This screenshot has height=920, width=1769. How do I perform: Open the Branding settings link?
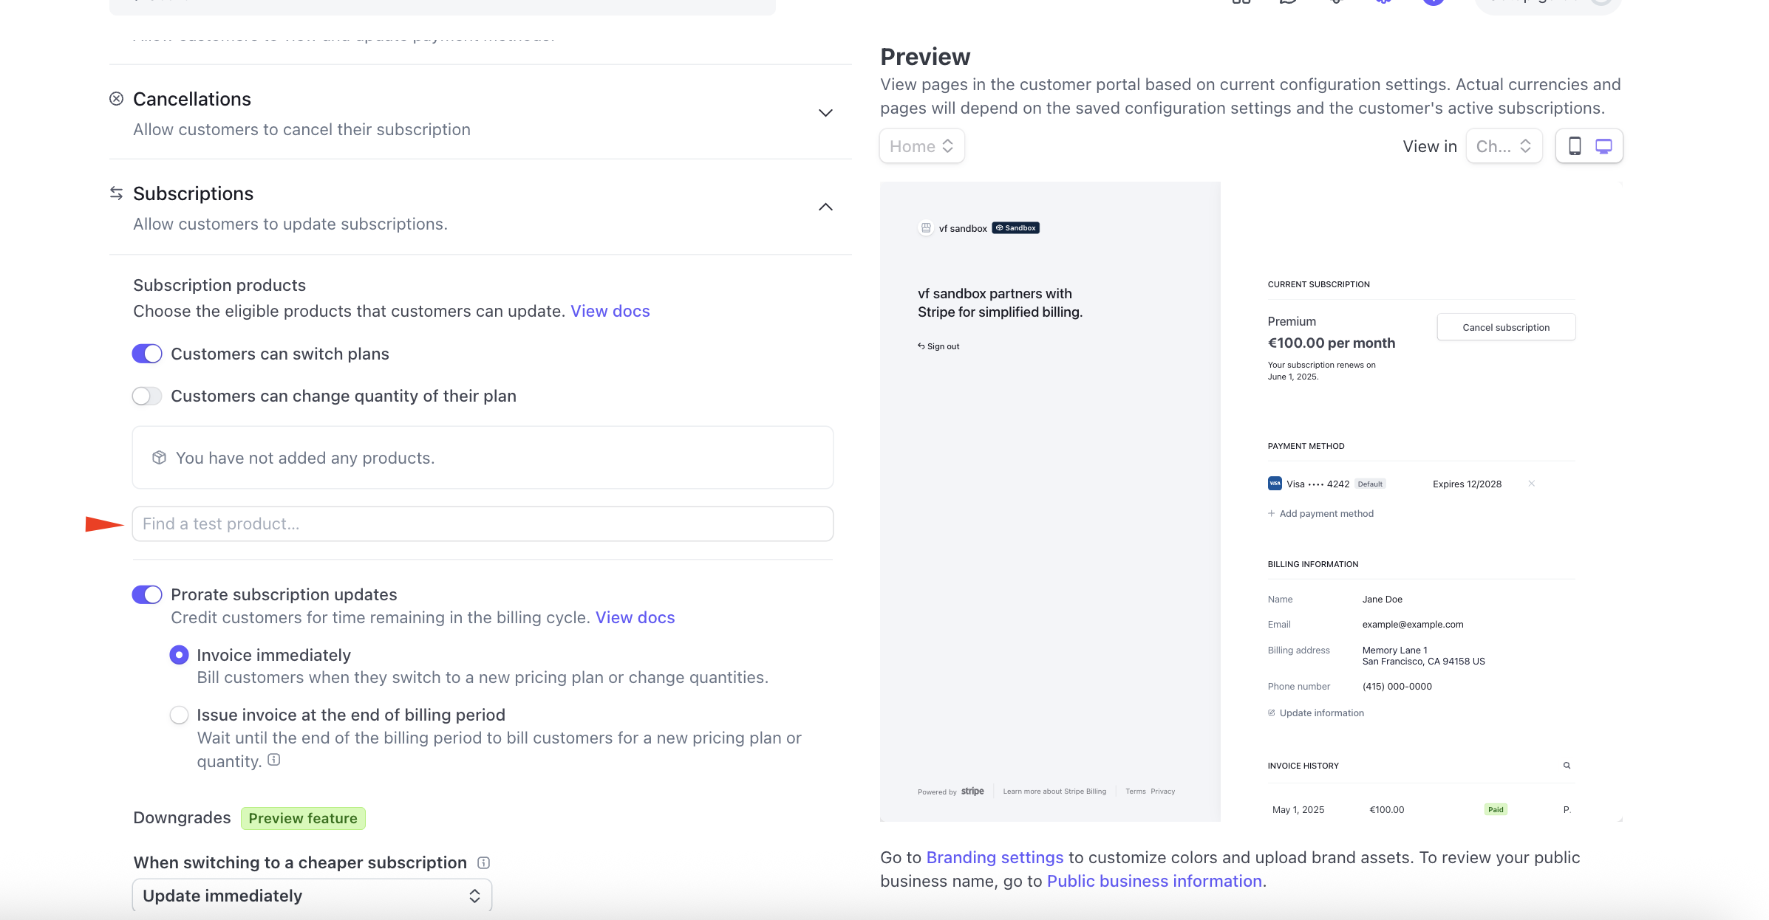[x=995, y=857]
